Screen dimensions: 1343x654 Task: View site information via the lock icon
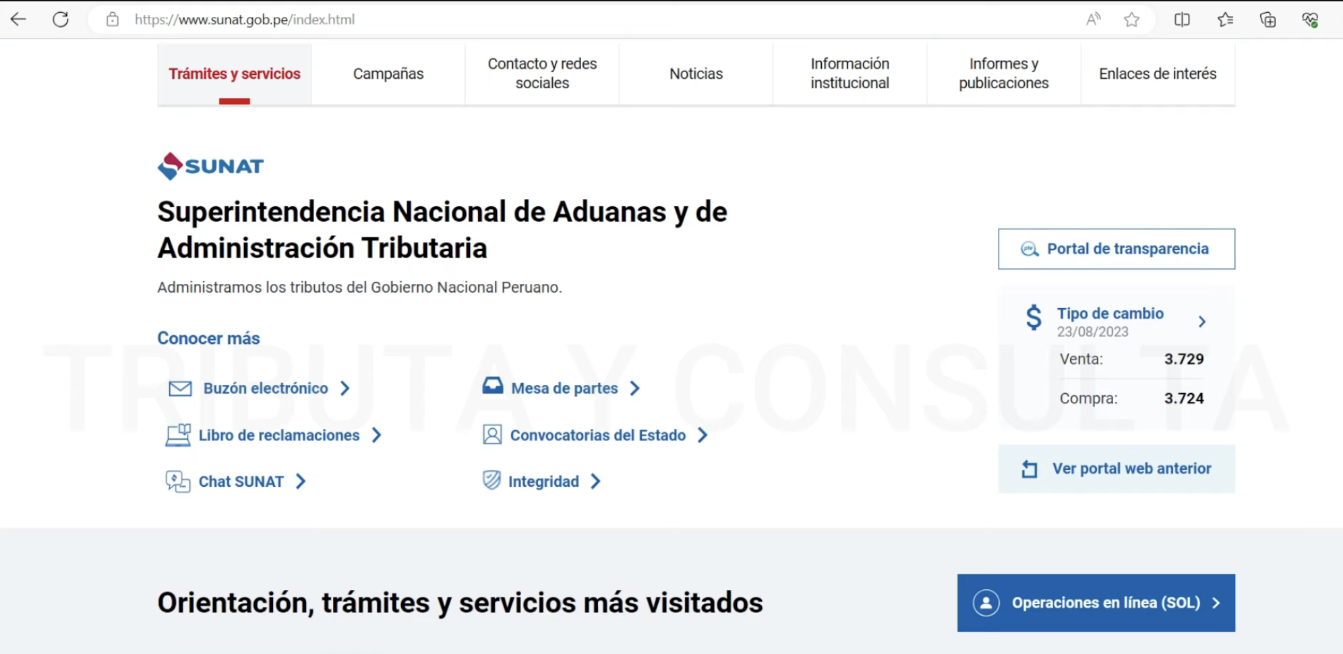113,20
